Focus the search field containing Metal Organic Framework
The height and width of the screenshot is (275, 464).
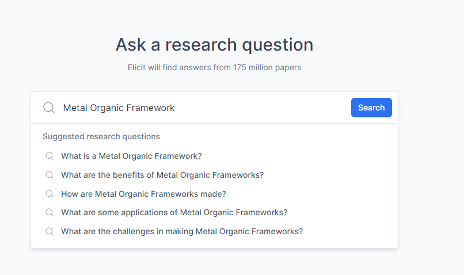[x=204, y=108]
